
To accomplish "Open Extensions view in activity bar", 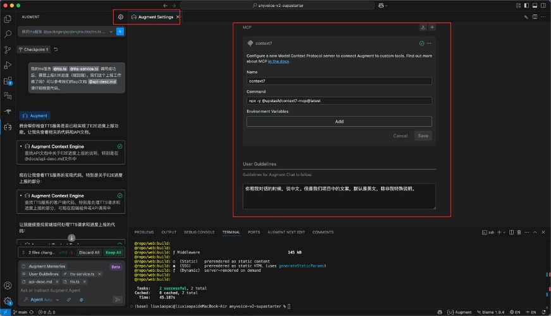I will coord(8,81).
